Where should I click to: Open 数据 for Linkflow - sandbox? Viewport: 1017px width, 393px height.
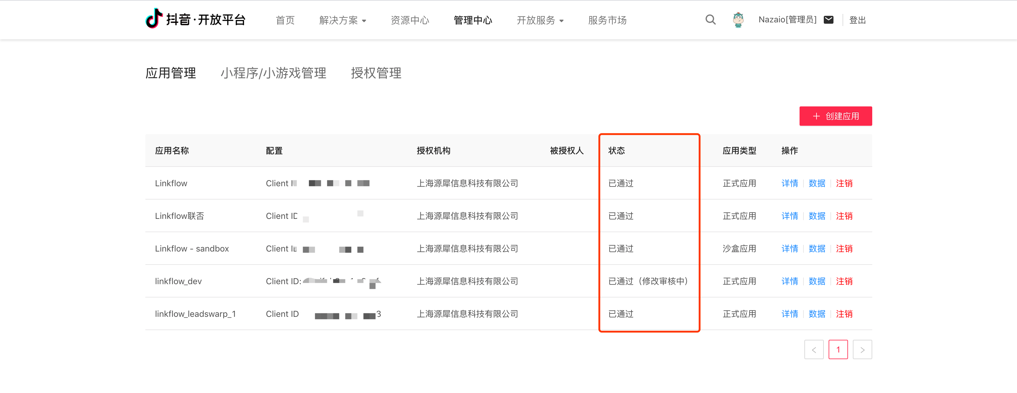click(x=817, y=249)
